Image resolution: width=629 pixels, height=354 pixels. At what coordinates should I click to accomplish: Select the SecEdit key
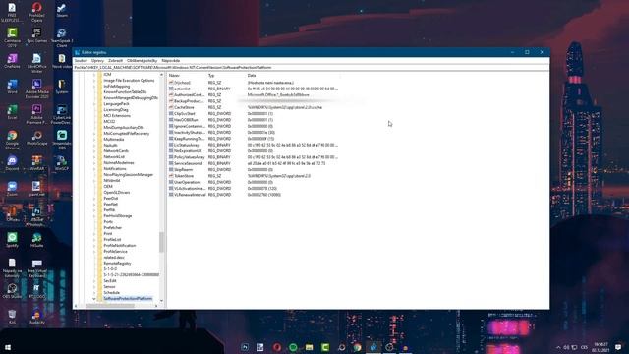[110, 281]
